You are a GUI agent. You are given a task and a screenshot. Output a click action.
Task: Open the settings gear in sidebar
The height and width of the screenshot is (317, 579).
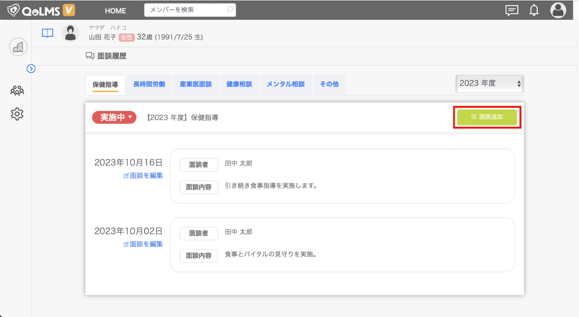[18, 114]
